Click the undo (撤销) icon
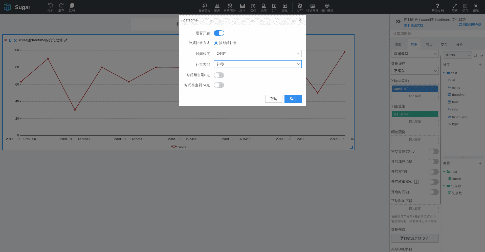 pyautogui.click(x=50, y=6)
